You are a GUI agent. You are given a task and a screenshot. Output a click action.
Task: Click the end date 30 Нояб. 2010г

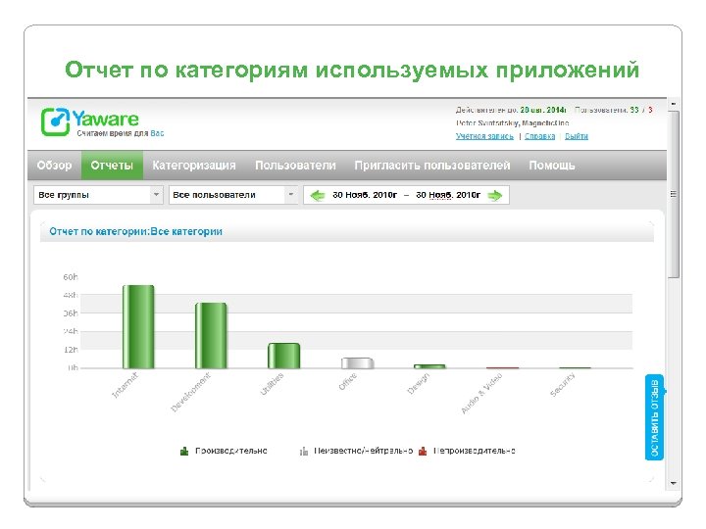448,195
